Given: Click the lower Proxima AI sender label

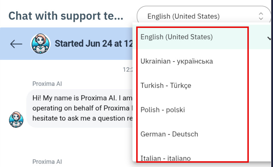Looking at the screenshot, I should [48, 162].
